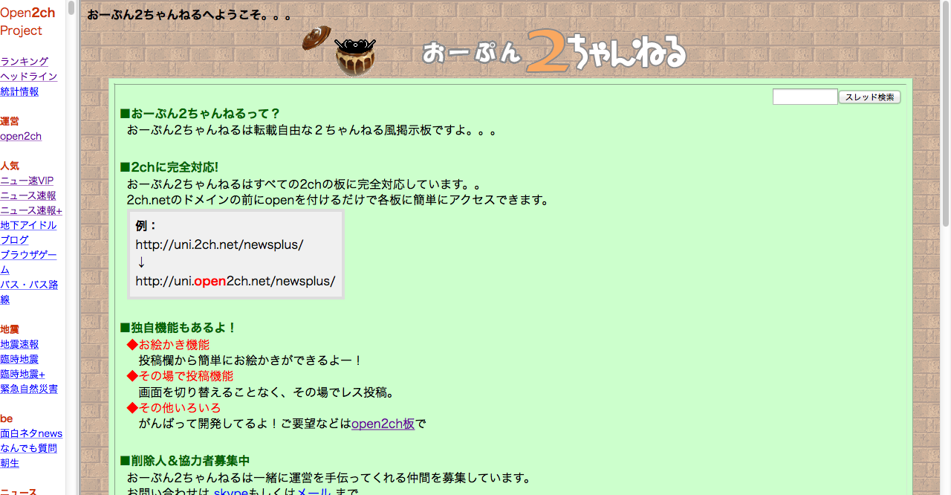The height and width of the screenshot is (495, 951).
Task: Open the 臨時地震 board link
Action: point(19,359)
